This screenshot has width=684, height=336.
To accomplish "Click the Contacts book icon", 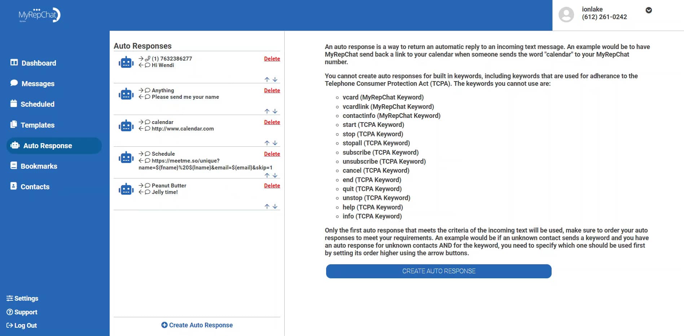I will click(14, 186).
